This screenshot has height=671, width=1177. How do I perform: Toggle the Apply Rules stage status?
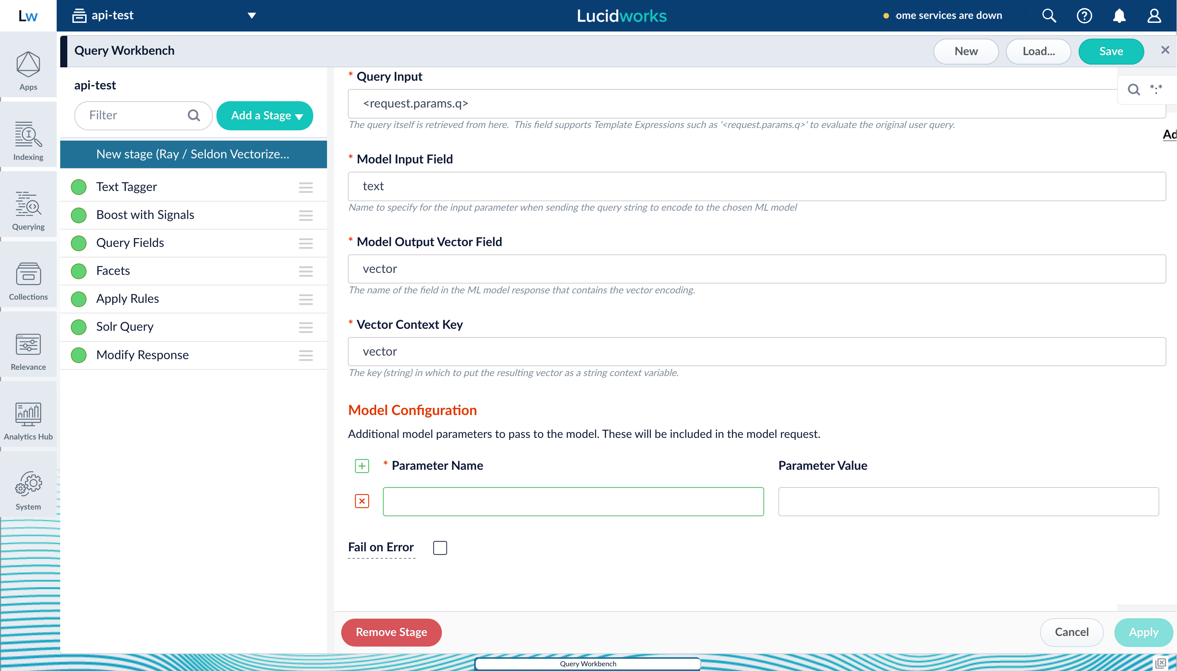coord(79,299)
